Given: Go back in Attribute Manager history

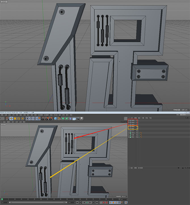Looking at the screenshot, I should tap(178, 168).
